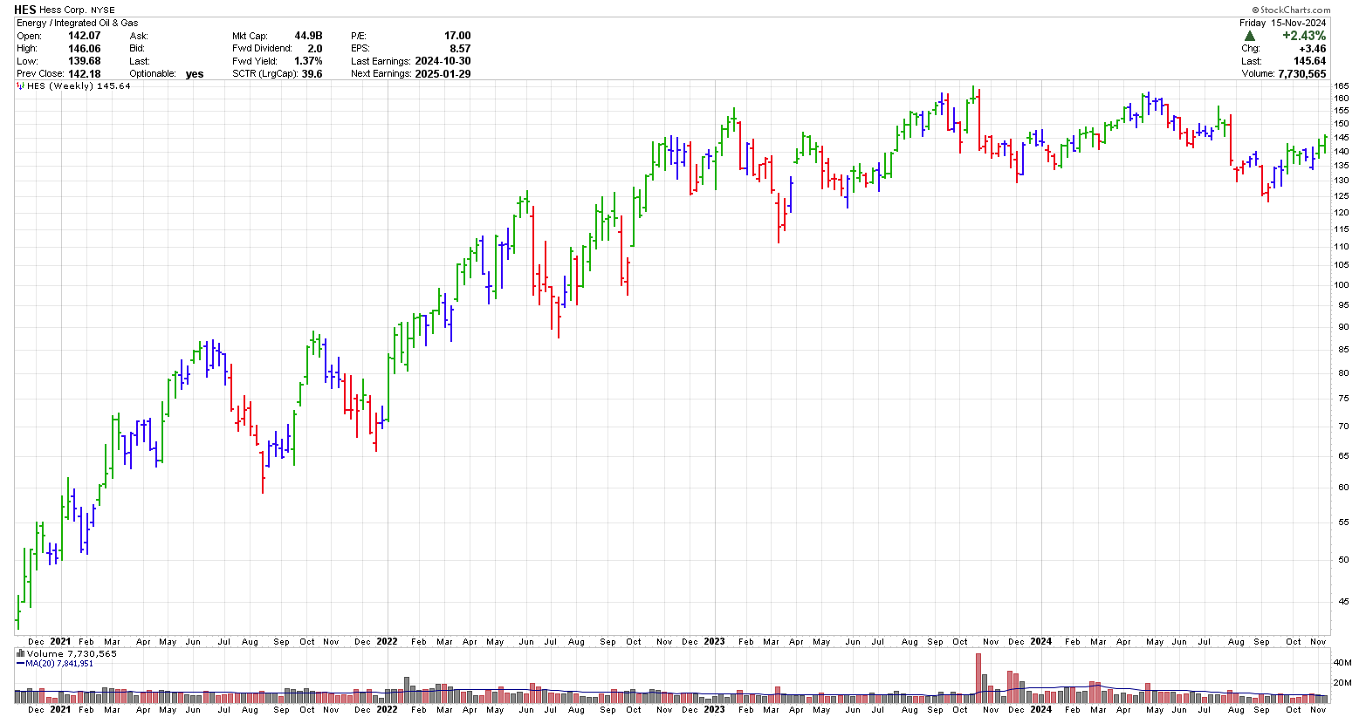Click the OHLC bar icon beside HES (Weekly)
Image resolution: width=1366 pixels, height=717 pixels.
[21, 86]
